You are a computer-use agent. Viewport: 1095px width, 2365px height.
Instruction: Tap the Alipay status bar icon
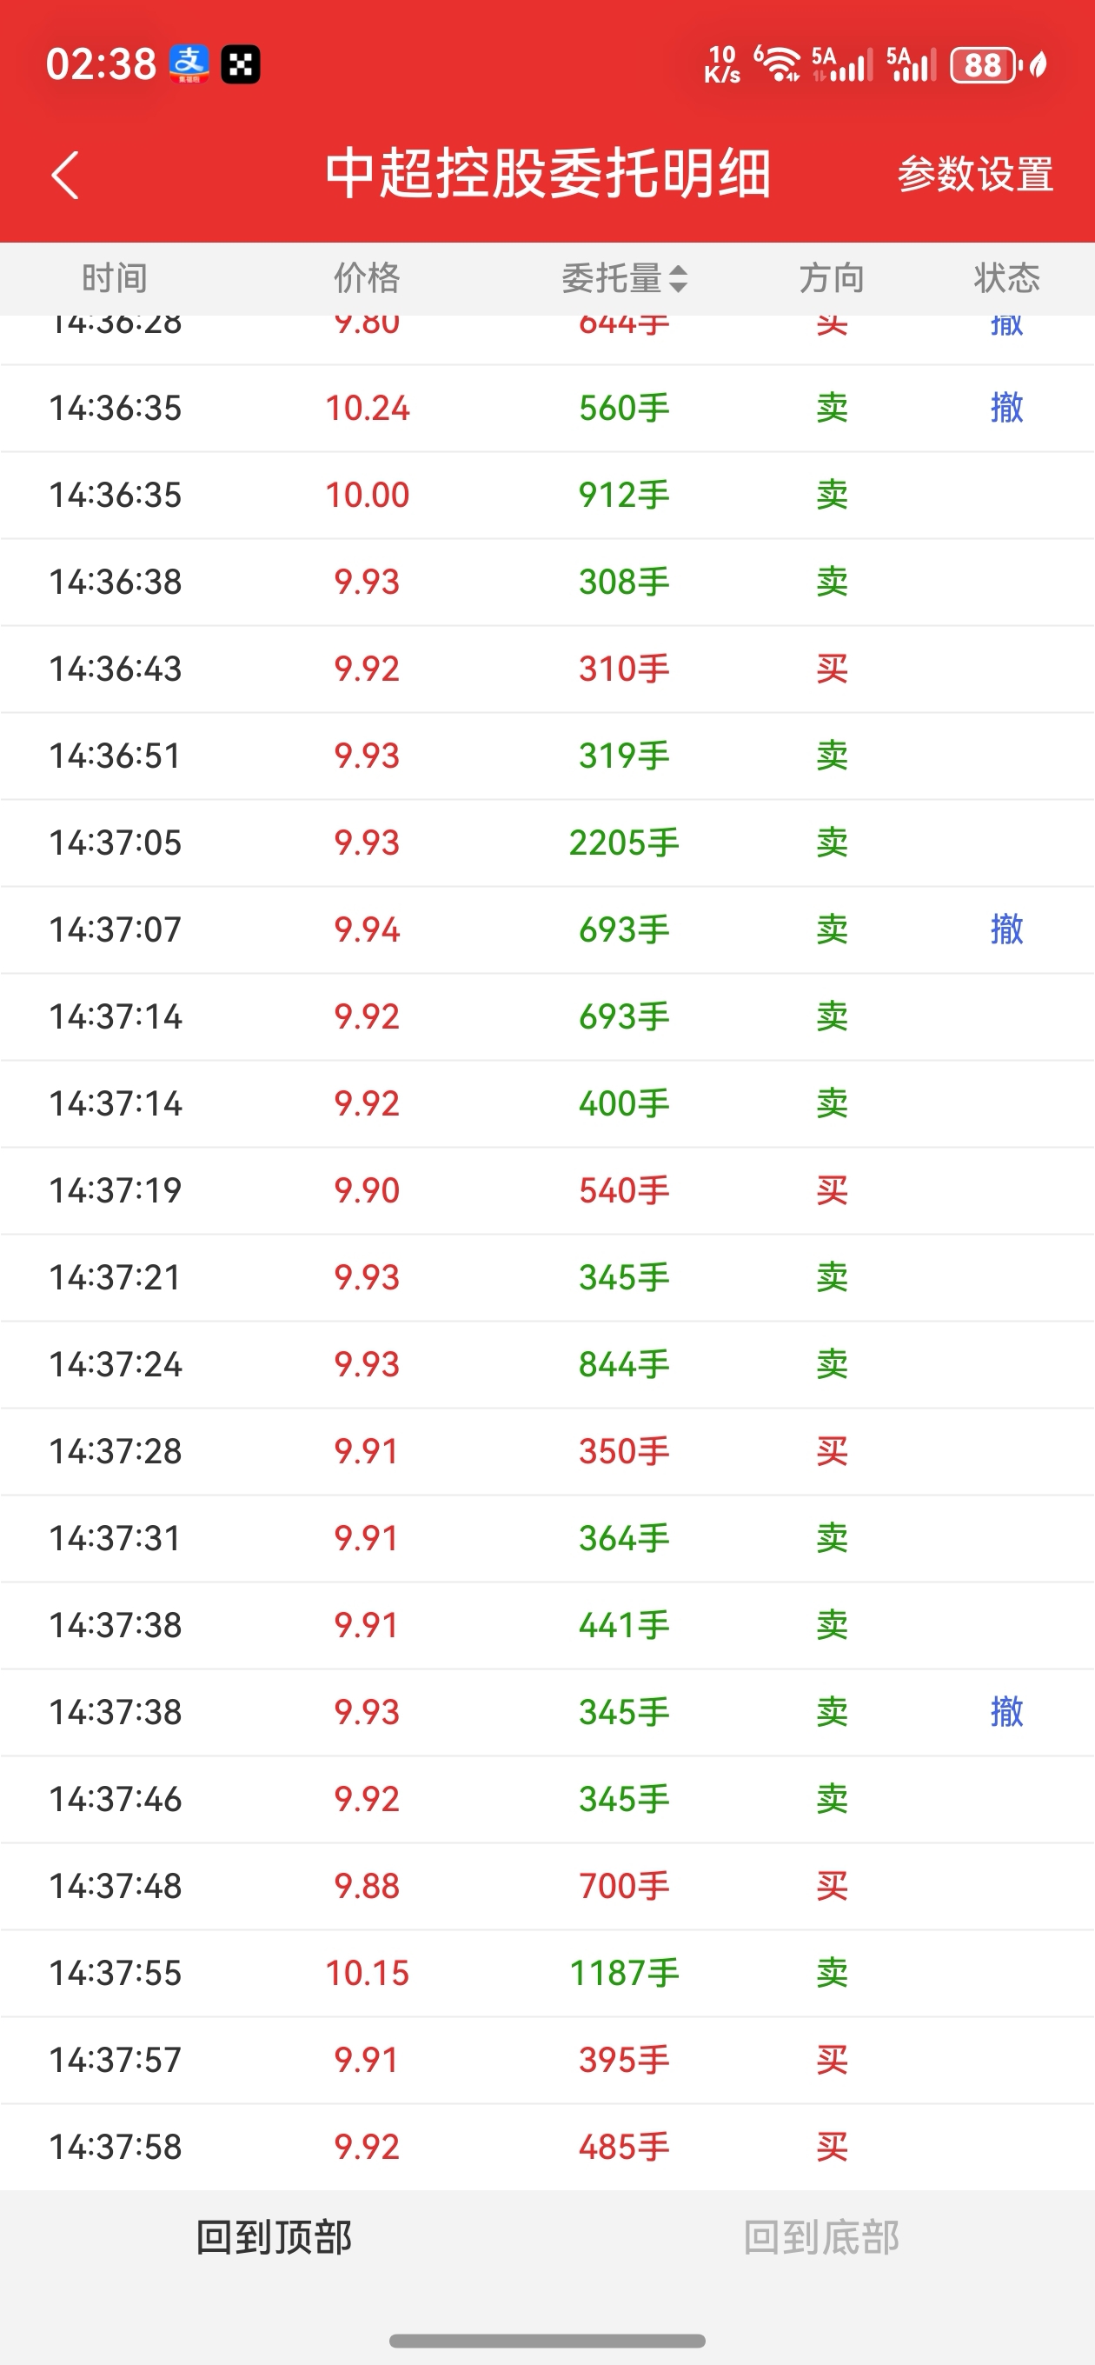click(189, 64)
